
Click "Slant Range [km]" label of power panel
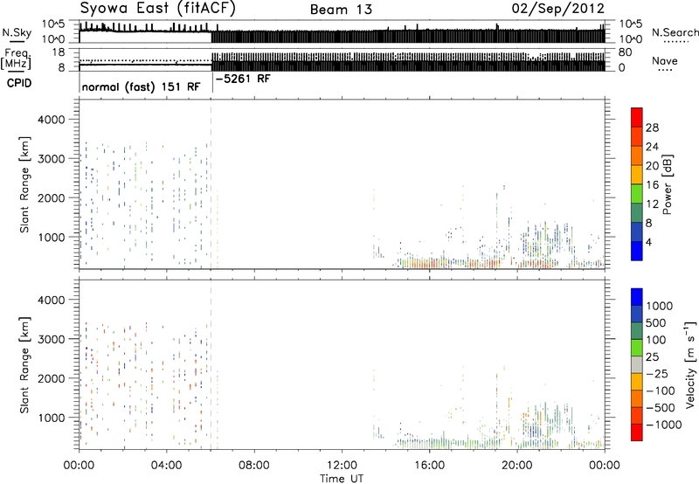pyautogui.click(x=24, y=184)
